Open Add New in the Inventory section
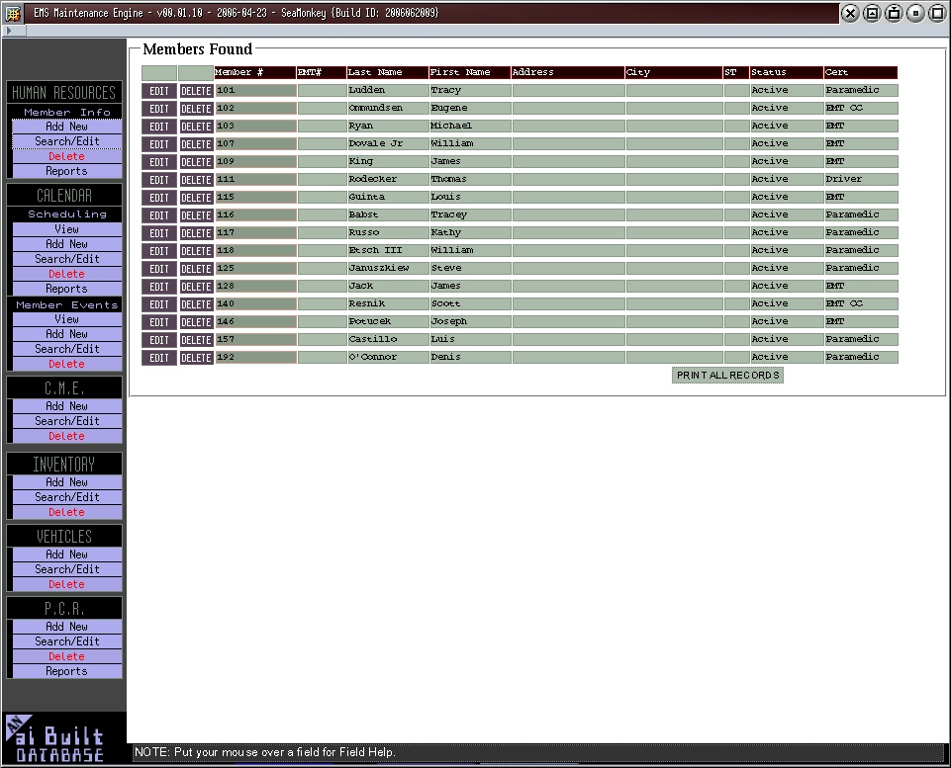951x768 pixels. coord(66,482)
